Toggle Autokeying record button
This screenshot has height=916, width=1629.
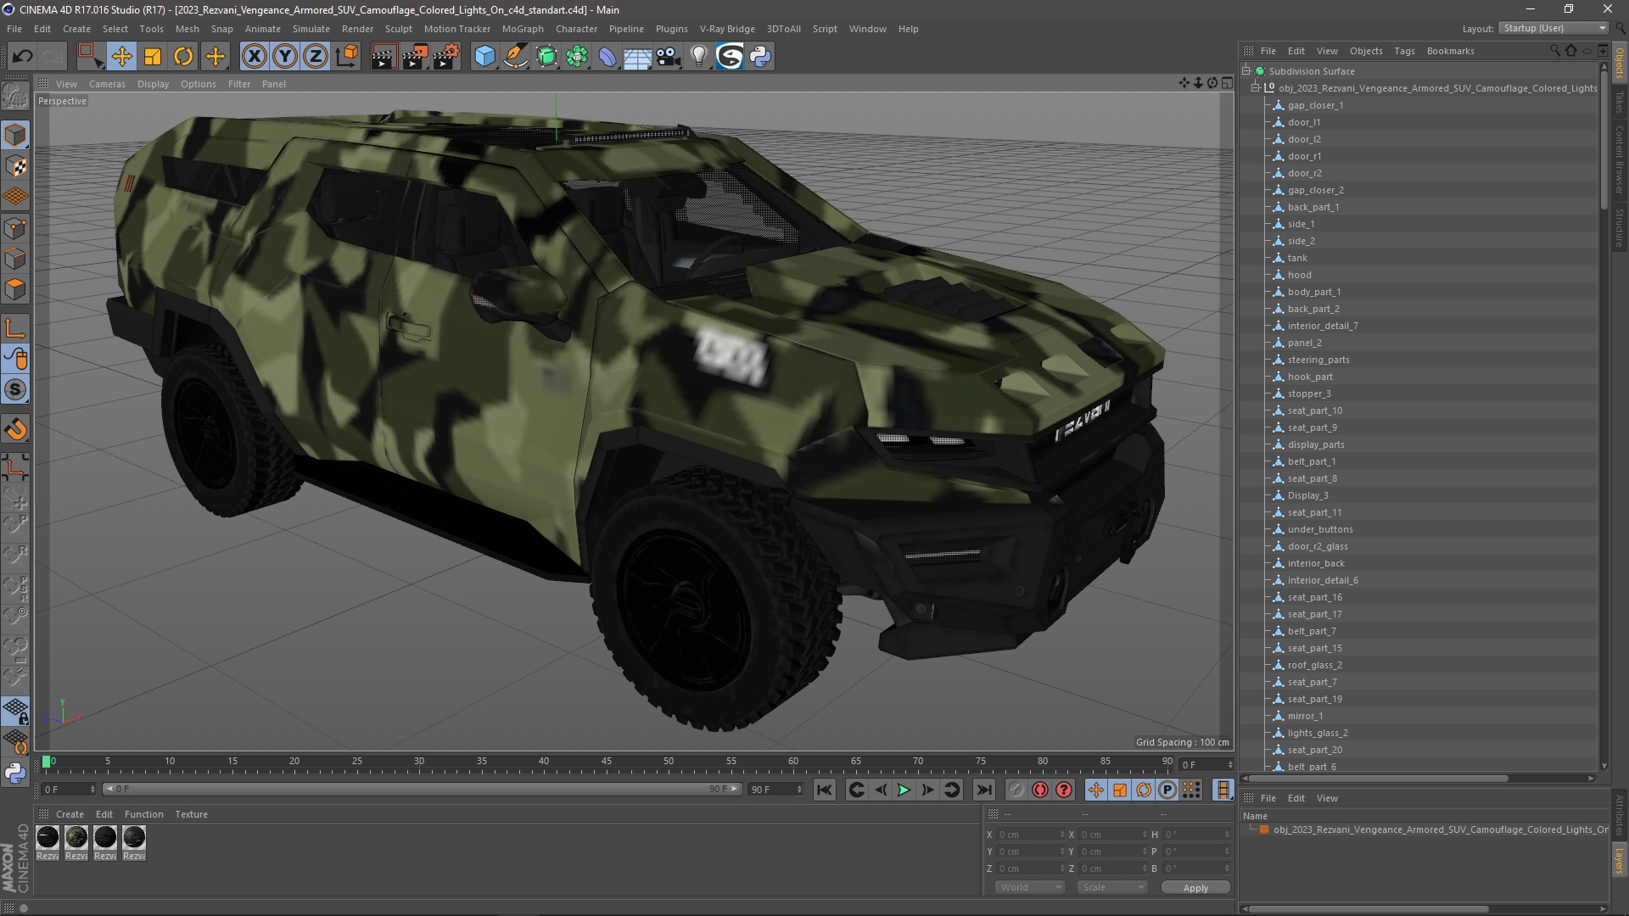[1040, 790]
